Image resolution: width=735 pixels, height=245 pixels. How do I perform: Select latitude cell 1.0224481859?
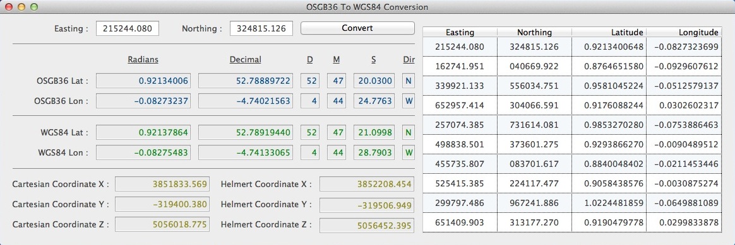609,203
